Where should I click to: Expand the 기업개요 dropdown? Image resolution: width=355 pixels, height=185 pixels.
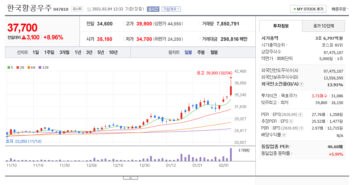[171, 9]
